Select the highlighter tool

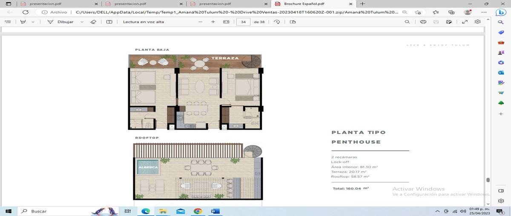(x=23, y=22)
